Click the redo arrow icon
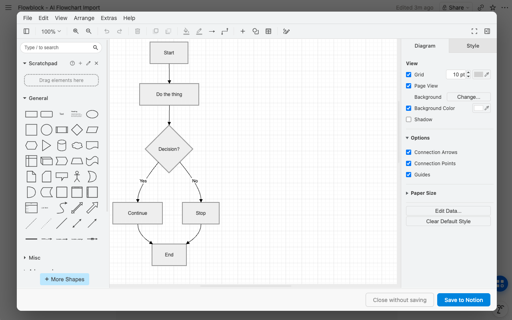The width and height of the screenshot is (512, 320). [120, 31]
